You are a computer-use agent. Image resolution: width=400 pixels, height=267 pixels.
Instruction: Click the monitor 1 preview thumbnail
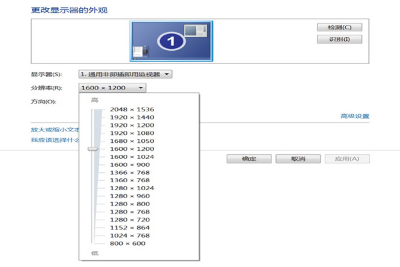point(171,41)
